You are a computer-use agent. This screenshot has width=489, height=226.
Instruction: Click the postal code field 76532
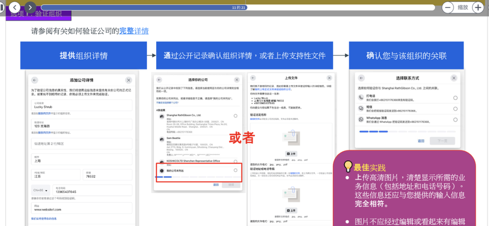tap(107, 175)
